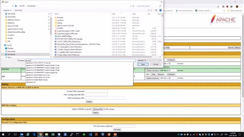This screenshot has height=137, width=244.
Task: Expire sessions for the test application
Action: 153,78
